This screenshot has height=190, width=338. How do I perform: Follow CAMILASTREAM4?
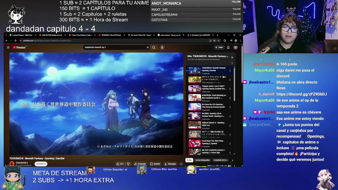click(x=237, y=14)
